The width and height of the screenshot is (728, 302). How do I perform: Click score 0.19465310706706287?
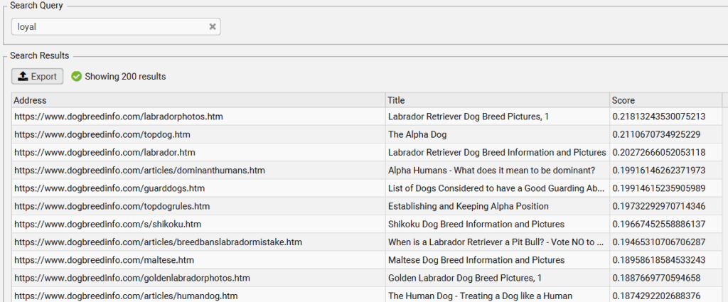[x=659, y=242]
